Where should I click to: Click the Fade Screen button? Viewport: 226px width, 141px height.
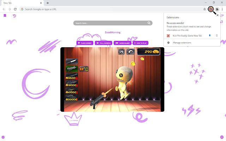(85, 43)
